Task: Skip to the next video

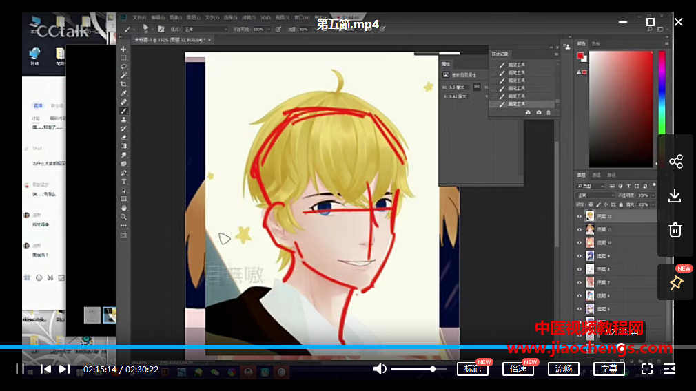Action: pyautogui.click(x=64, y=369)
